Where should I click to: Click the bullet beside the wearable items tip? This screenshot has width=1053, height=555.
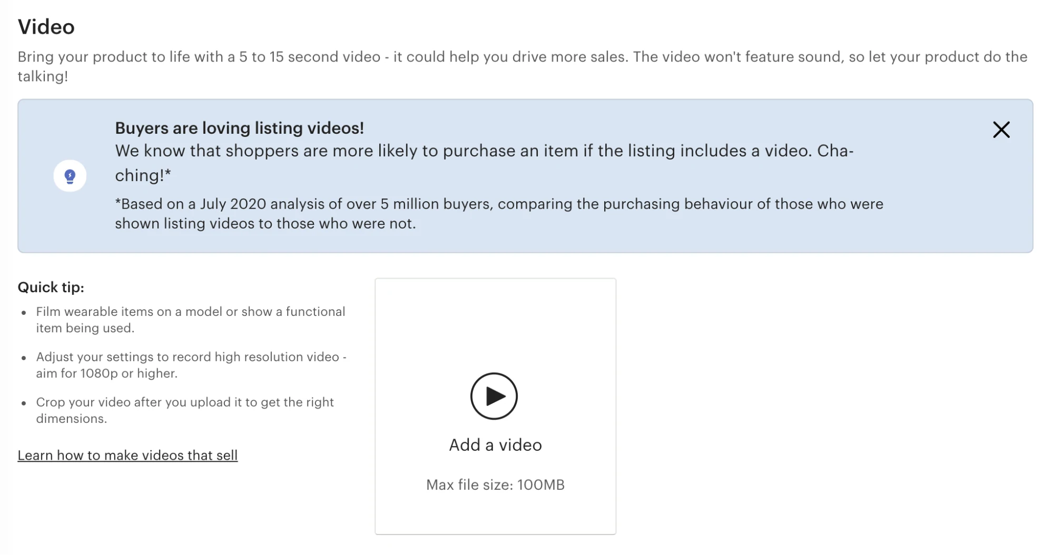pyautogui.click(x=24, y=313)
